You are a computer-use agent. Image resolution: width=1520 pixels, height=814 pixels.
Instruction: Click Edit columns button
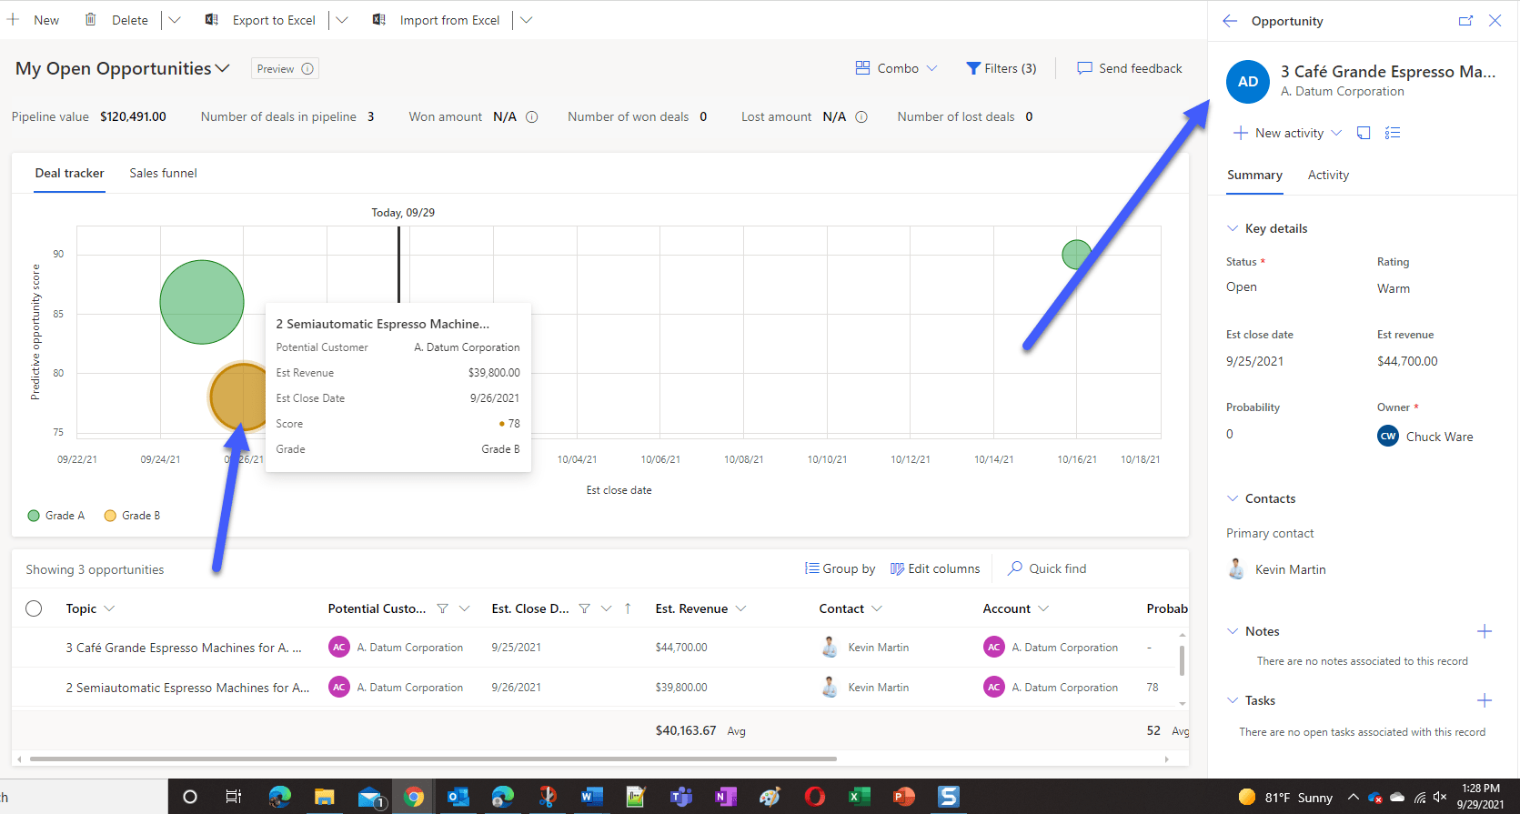(935, 568)
